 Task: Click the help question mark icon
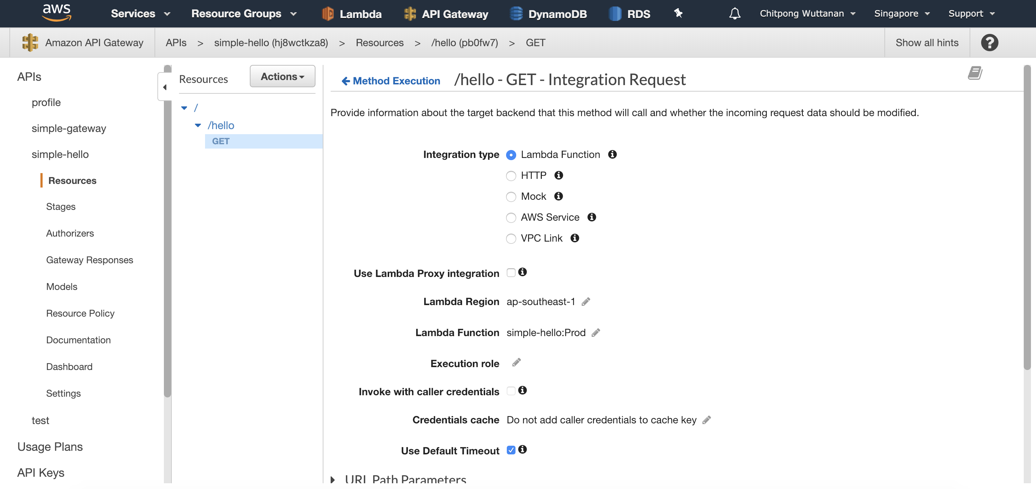pyautogui.click(x=989, y=43)
